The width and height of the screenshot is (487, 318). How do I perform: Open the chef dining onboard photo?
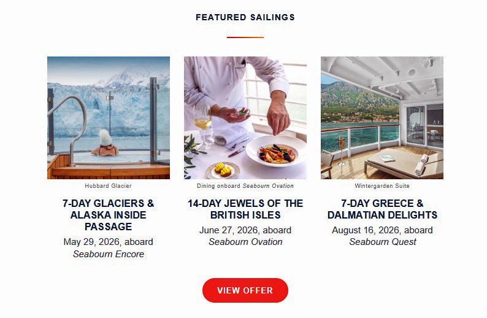245,118
